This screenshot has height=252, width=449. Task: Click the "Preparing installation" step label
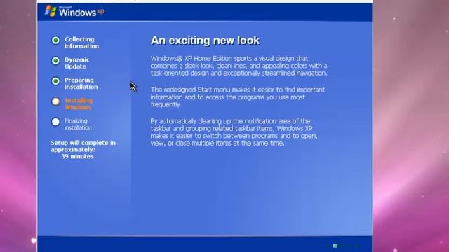coord(81,83)
